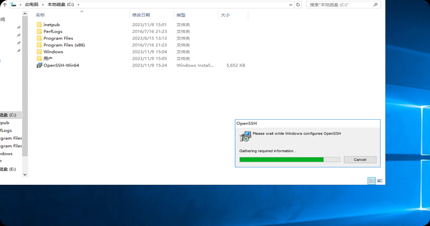This screenshot has width=430, height=226.
Task: Select 磁盘 (C:) in the navigation pane
Action: [11, 115]
